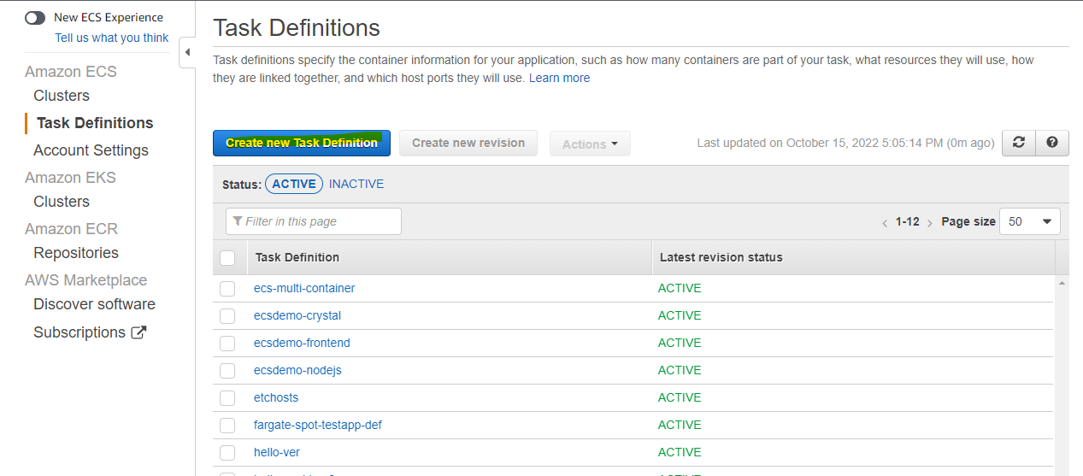Check the etchosts row checkbox
This screenshot has width=1083, height=476.
pyautogui.click(x=227, y=398)
